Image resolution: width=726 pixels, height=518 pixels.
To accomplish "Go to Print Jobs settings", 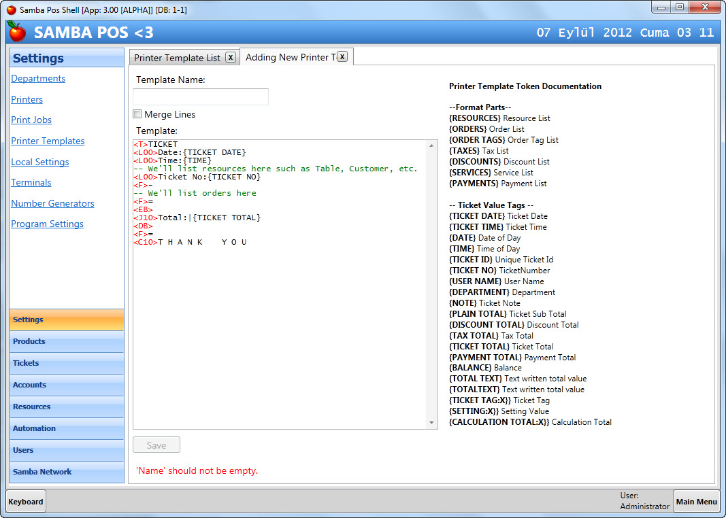I will (x=31, y=120).
